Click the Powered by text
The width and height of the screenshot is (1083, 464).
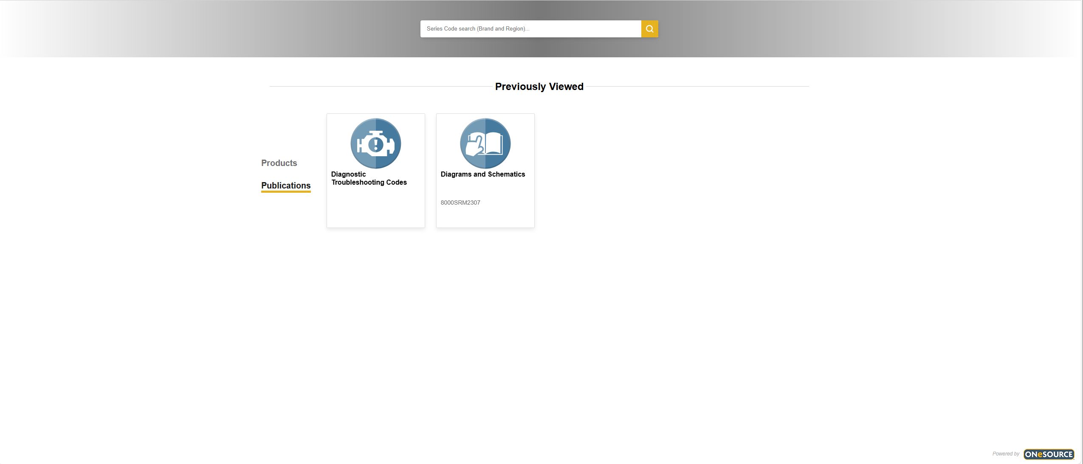pos(1006,454)
